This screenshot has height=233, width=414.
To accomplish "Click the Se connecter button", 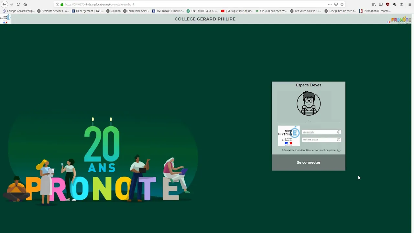I will tap(309, 162).
